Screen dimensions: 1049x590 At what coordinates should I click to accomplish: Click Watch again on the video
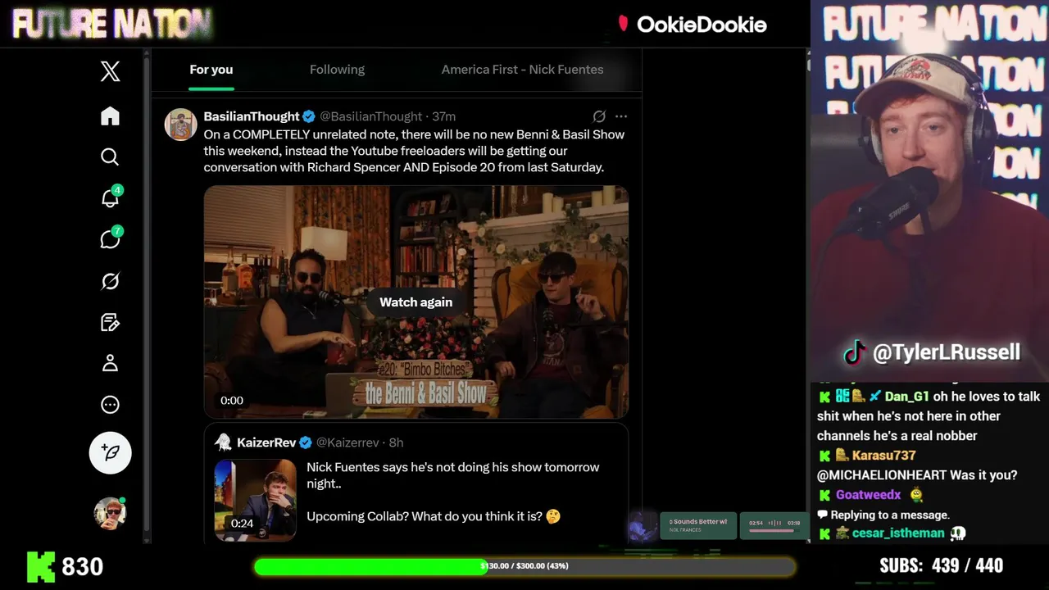tap(416, 302)
